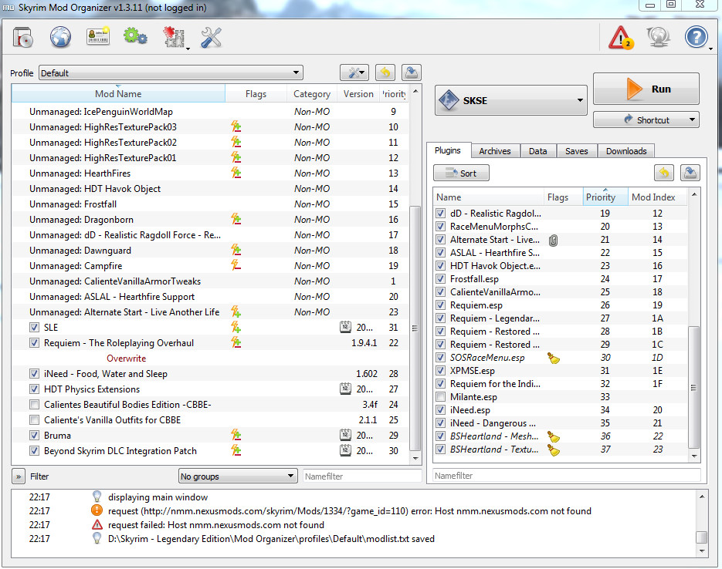Enable the Milante.esp plugin checkbox

[x=441, y=396]
